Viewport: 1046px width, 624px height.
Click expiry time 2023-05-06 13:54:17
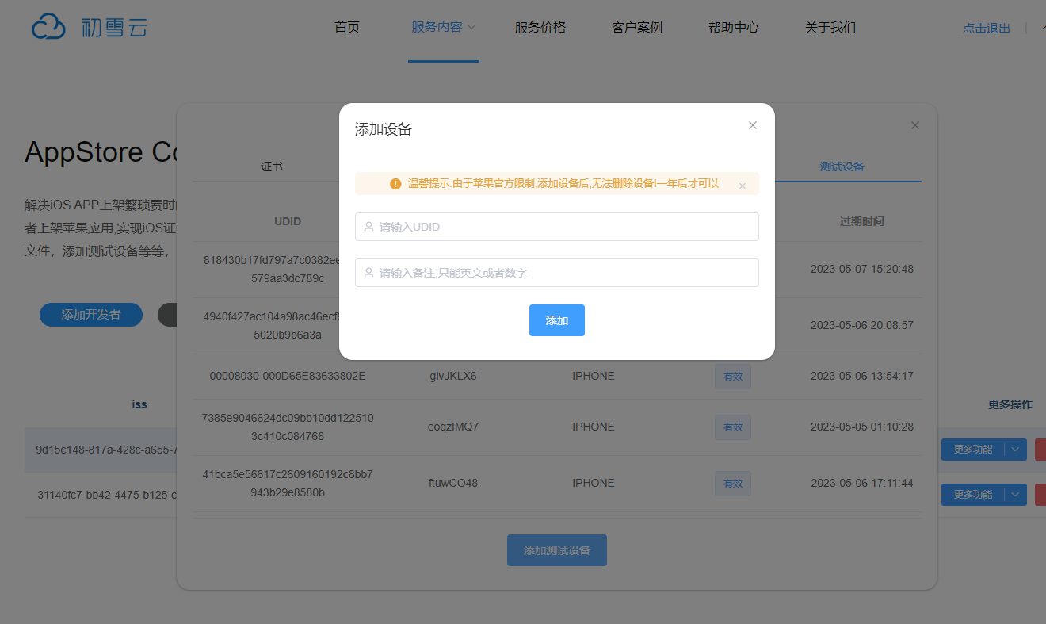(862, 376)
